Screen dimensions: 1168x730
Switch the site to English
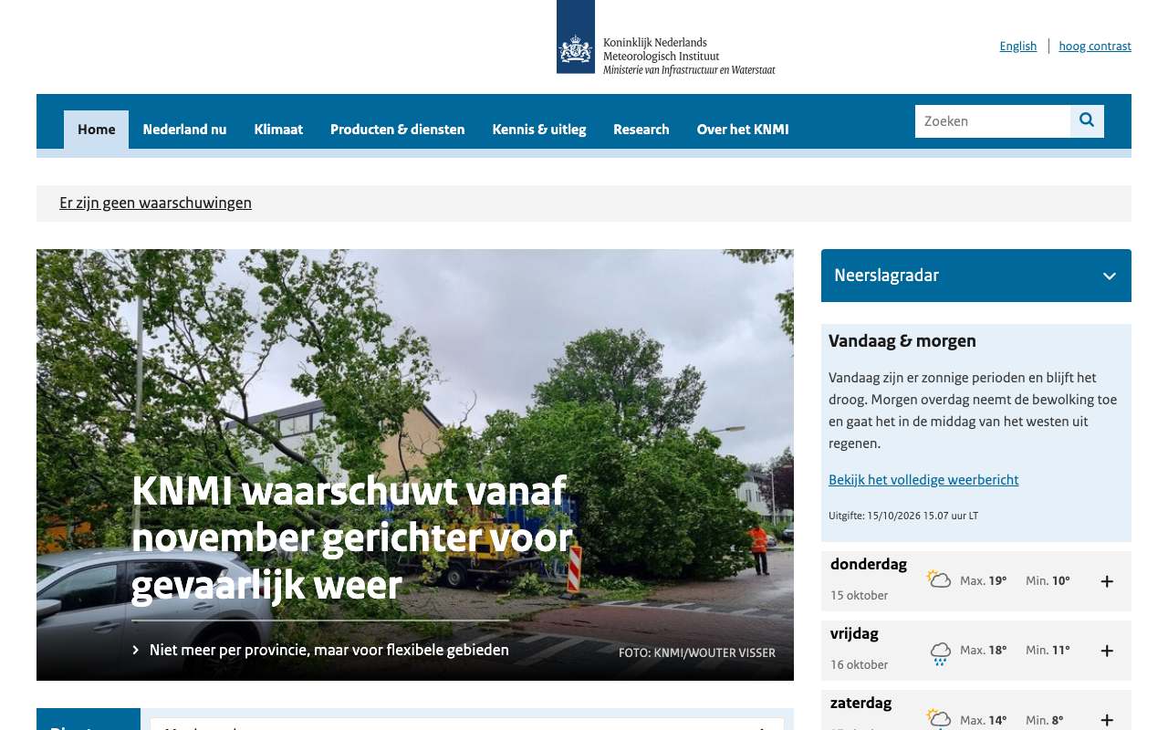1018,47
